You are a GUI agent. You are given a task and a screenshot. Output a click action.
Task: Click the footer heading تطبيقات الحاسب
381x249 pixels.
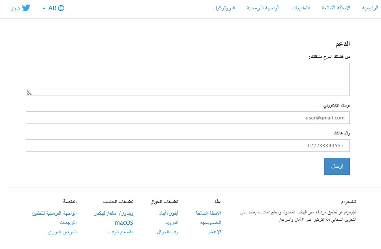click(x=118, y=202)
